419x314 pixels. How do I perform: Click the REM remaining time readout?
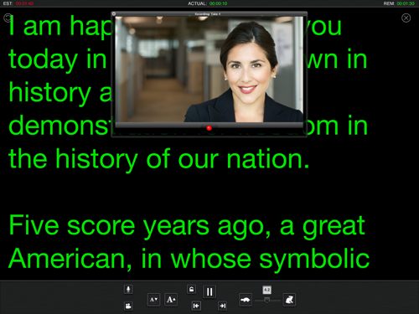pos(399,3)
